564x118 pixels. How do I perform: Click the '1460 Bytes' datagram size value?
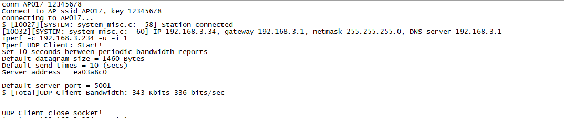tap(123, 59)
